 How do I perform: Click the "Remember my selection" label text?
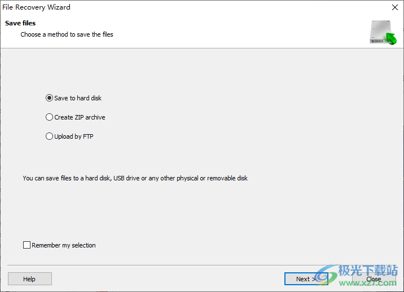tap(64, 245)
